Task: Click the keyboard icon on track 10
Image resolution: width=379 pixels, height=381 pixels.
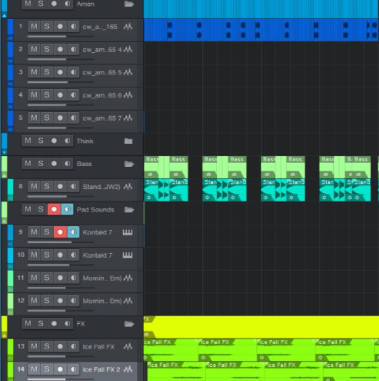Action: coord(128,255)
